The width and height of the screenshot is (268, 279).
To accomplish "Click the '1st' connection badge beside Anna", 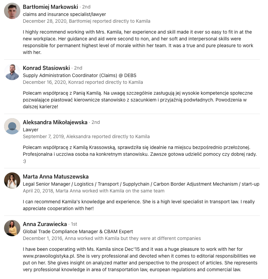I will pos(74,224).
